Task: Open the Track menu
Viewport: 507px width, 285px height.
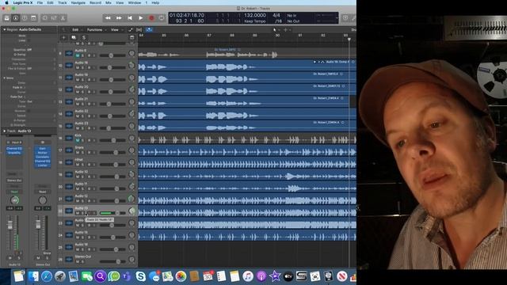Action: [x=62, y=2]
